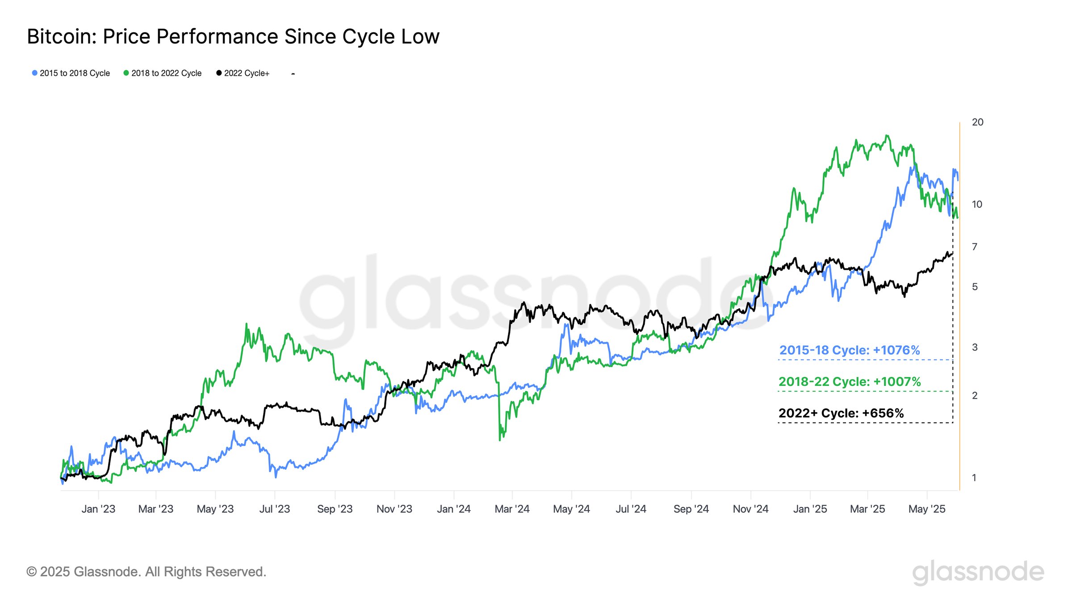The width and height of the screenshot is (1072, 603).
Task: Click the "10" y-axis value
Action: pos(977,205)
